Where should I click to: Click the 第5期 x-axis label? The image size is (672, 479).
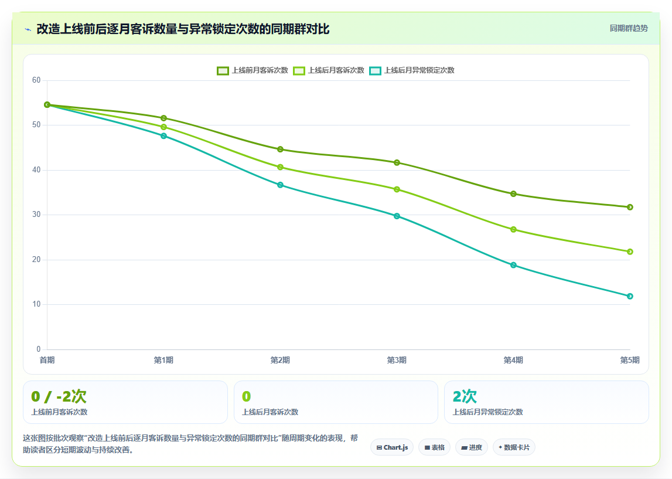[x=630, y=360]
